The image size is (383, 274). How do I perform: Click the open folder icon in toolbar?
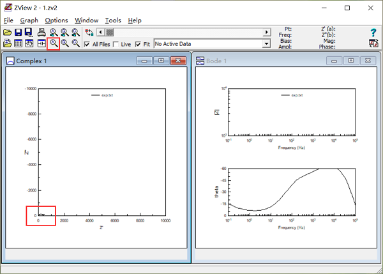pos(7,32)
